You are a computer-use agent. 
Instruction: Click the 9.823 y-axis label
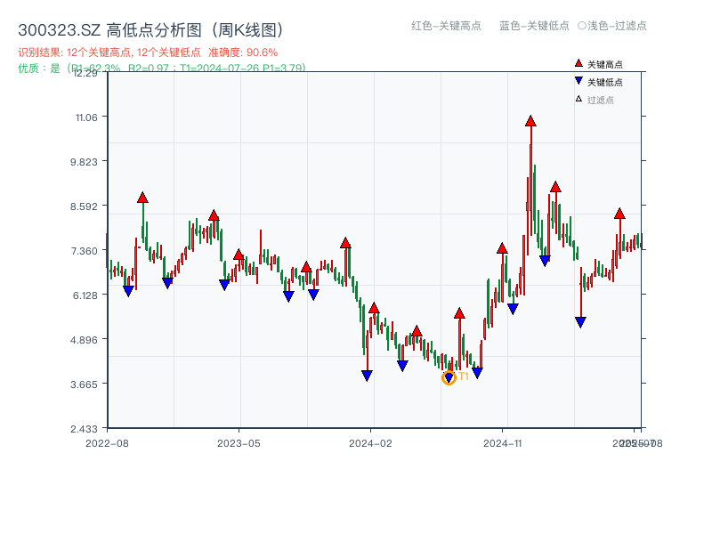(84, 162)
